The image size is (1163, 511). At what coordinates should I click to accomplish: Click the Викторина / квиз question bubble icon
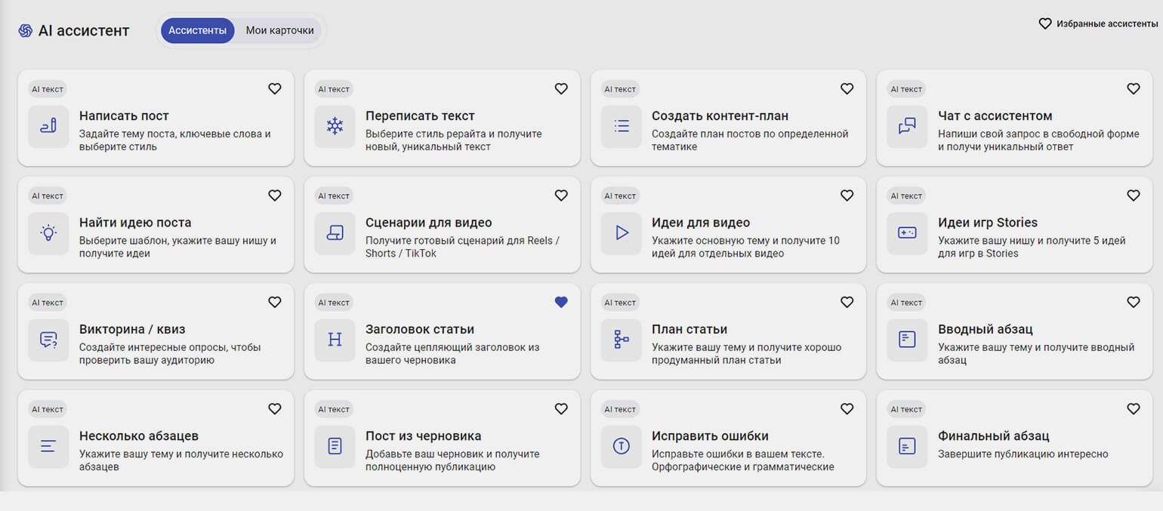coord(48,340)
